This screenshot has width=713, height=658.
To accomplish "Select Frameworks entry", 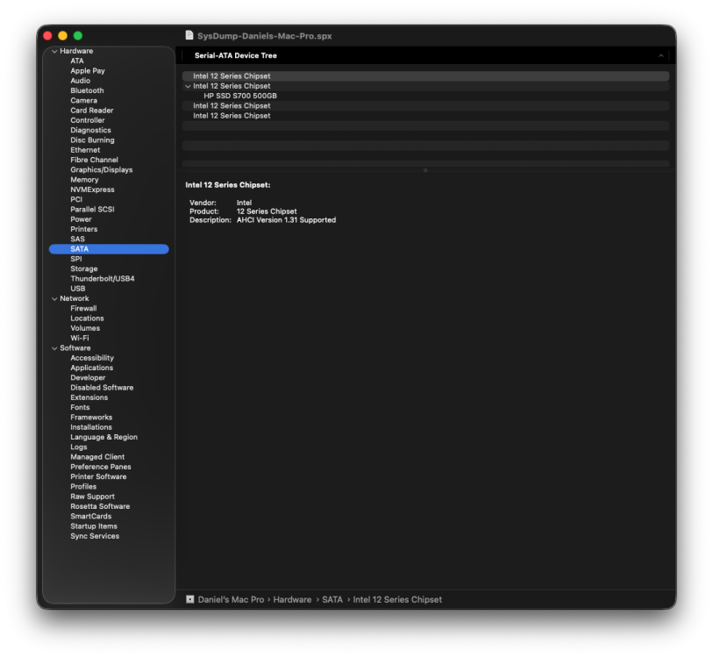I will (91, 418).
